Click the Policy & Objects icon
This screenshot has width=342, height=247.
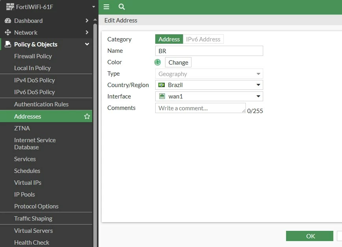8,44
